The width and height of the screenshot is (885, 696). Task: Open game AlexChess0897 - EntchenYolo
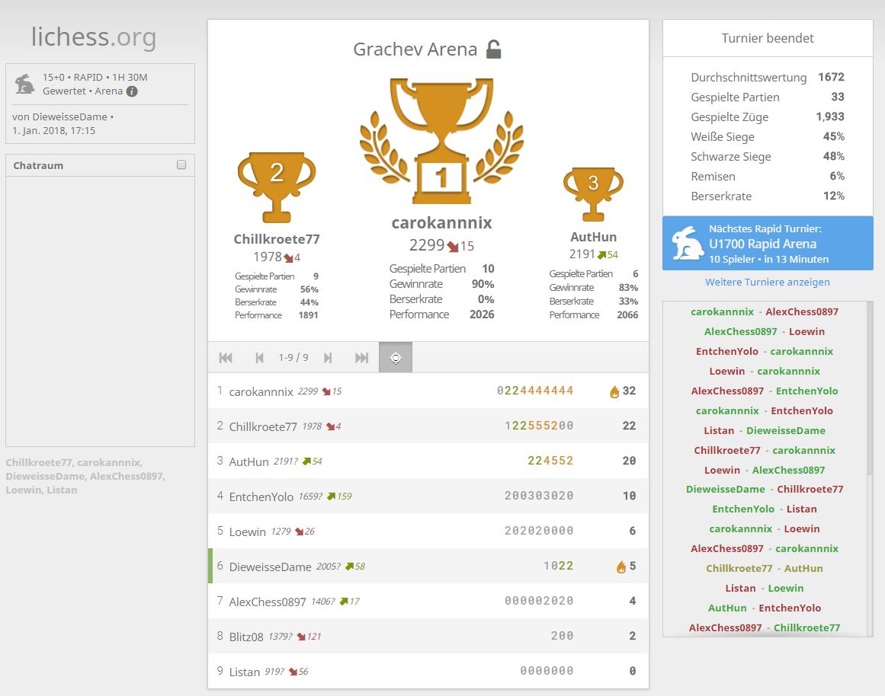click(765, 391)
